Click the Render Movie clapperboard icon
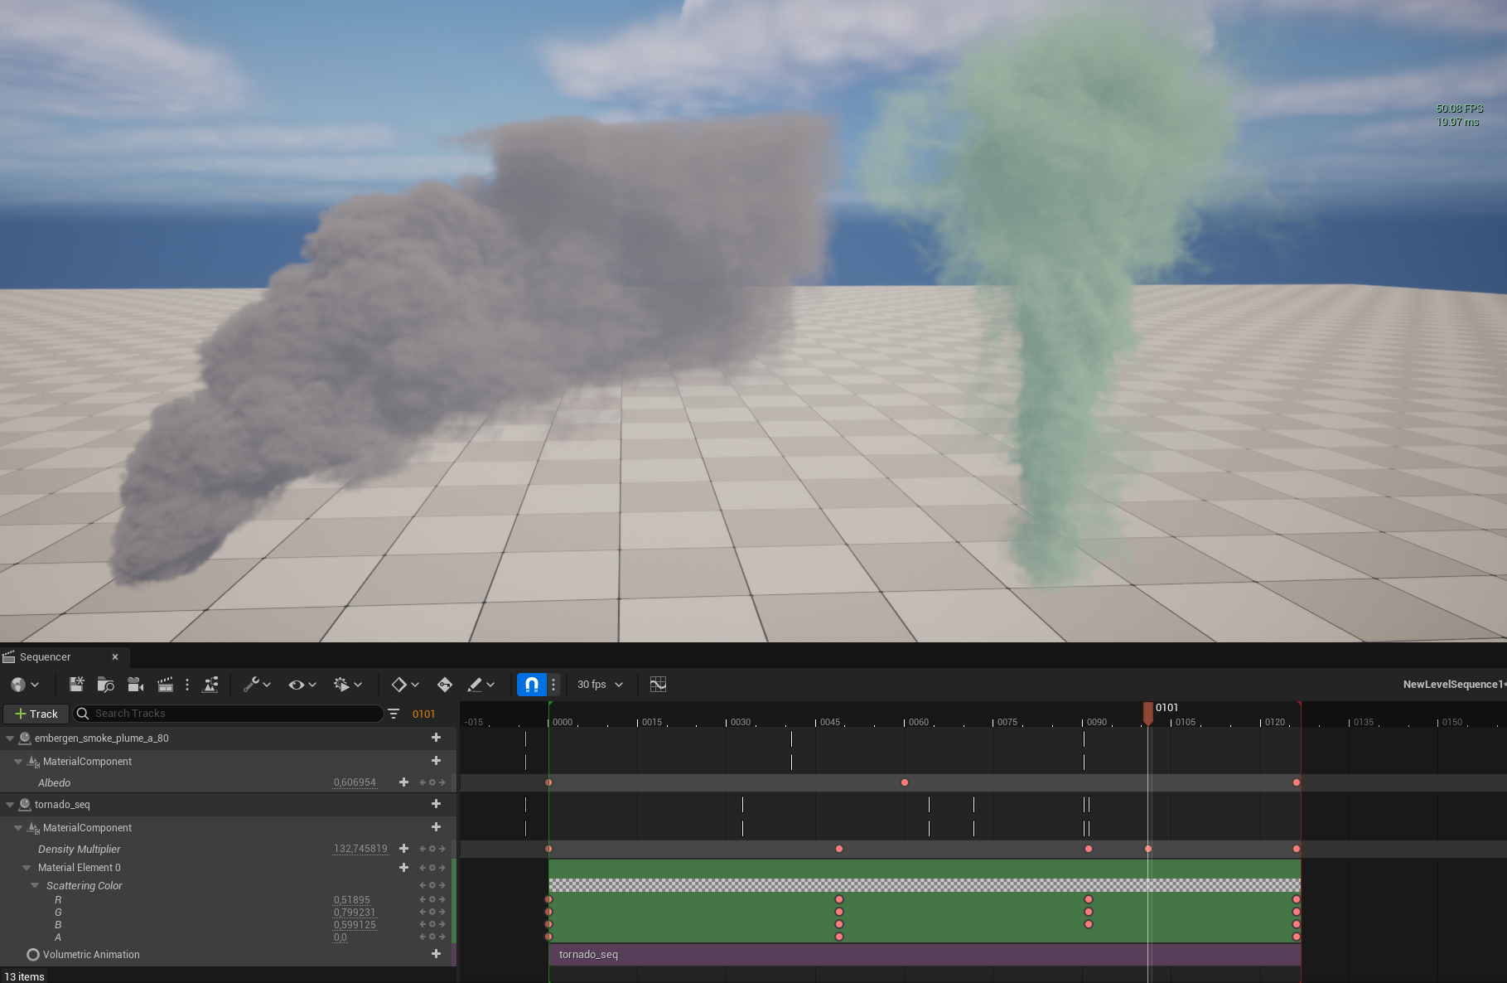 coord(166,685)
